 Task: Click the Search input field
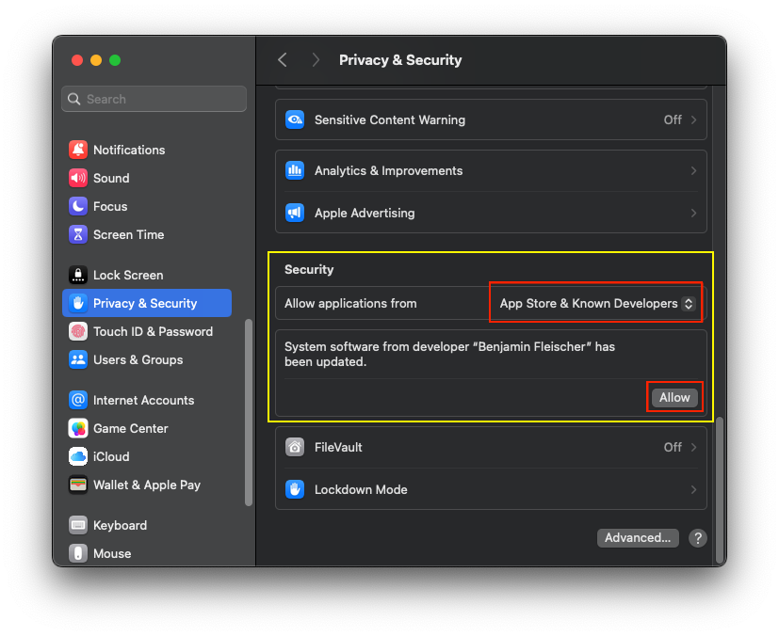click(x=154, y=99)
